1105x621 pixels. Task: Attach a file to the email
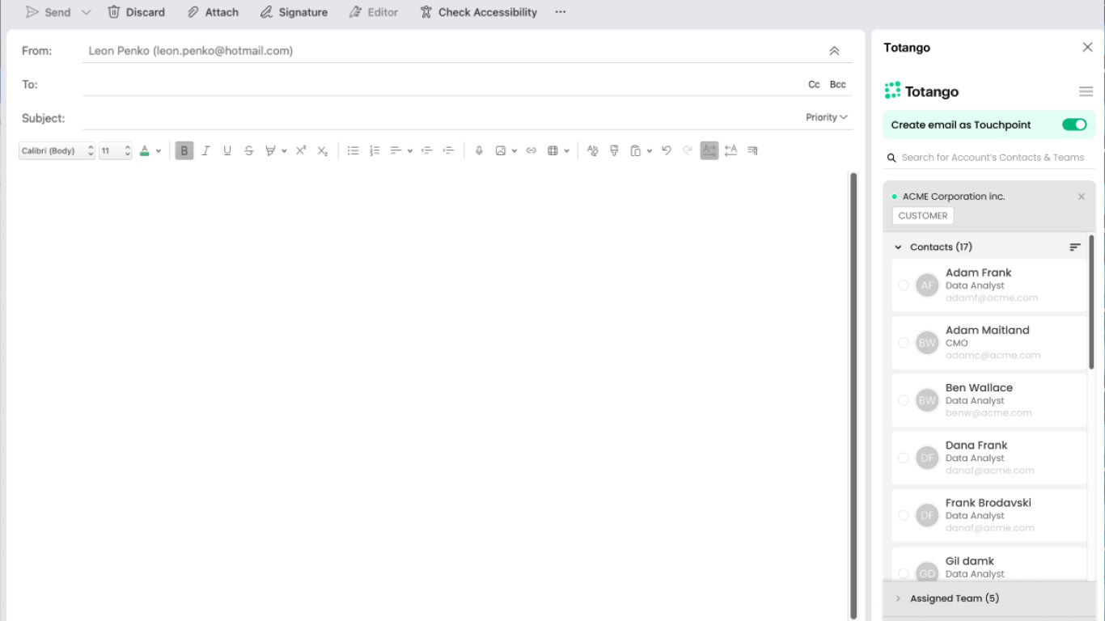(213, 12)
